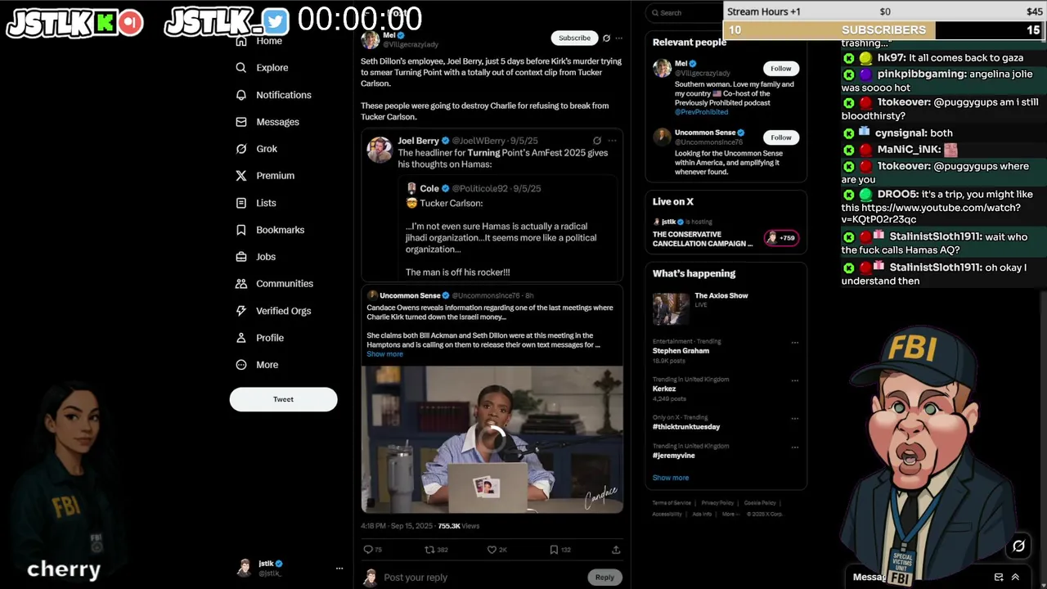Viewport: 1047px width, 589px height.
Task: Click the Tweet button
Action: (283, 399)
